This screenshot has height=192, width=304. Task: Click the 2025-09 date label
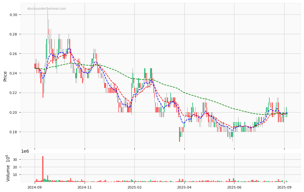click(x=284, y=187)
